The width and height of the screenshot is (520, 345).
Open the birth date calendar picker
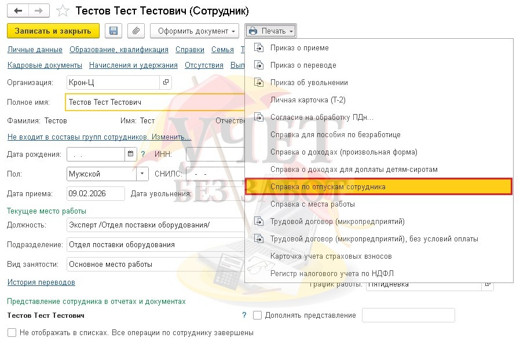click(131, 154)
